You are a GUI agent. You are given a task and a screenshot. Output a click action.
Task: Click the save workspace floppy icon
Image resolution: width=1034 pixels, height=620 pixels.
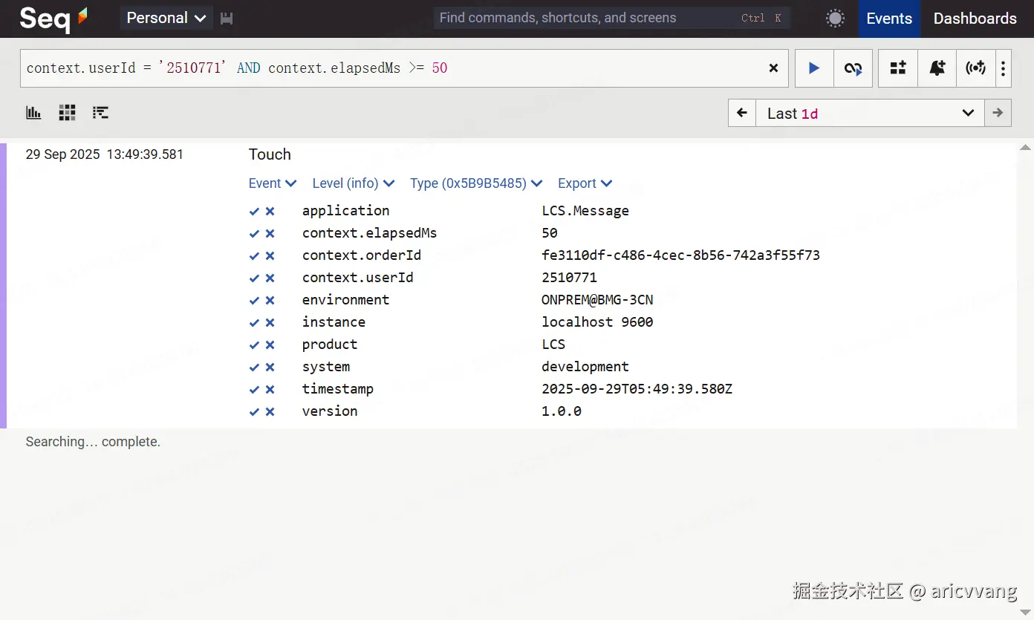point(227,19)
